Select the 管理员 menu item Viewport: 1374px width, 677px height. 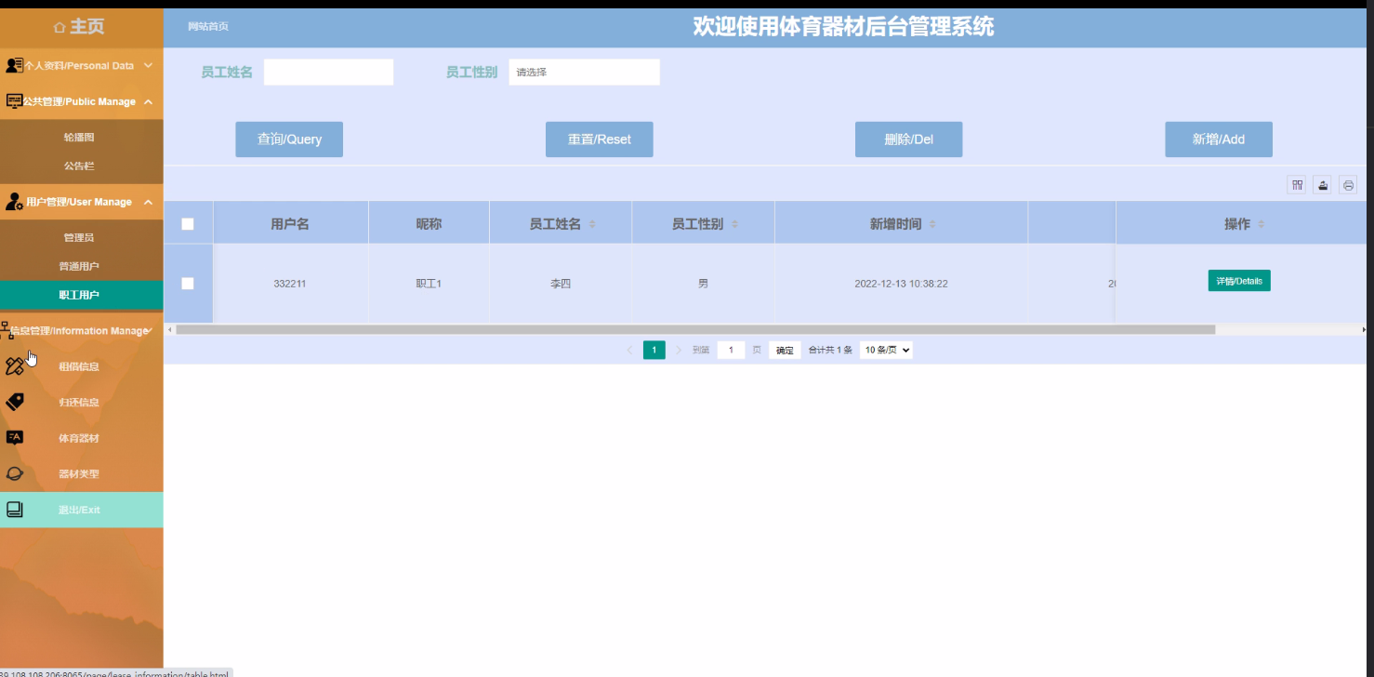coord(79,238)
